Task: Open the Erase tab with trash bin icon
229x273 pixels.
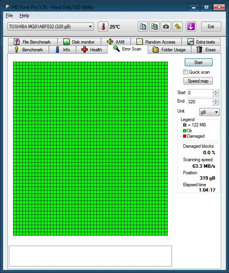Action: coord(206,50)
